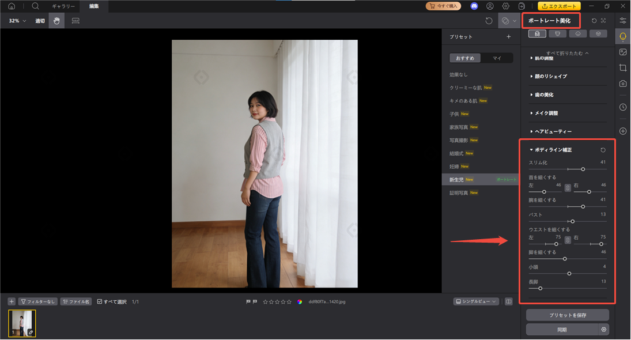Viewport: 631px width, 340px height.
Task: Switch to the ギャラリー tab
Action: tap(62, 6)
